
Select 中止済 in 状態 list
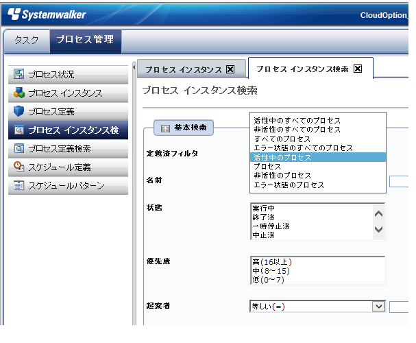click(x=312, y=235)
